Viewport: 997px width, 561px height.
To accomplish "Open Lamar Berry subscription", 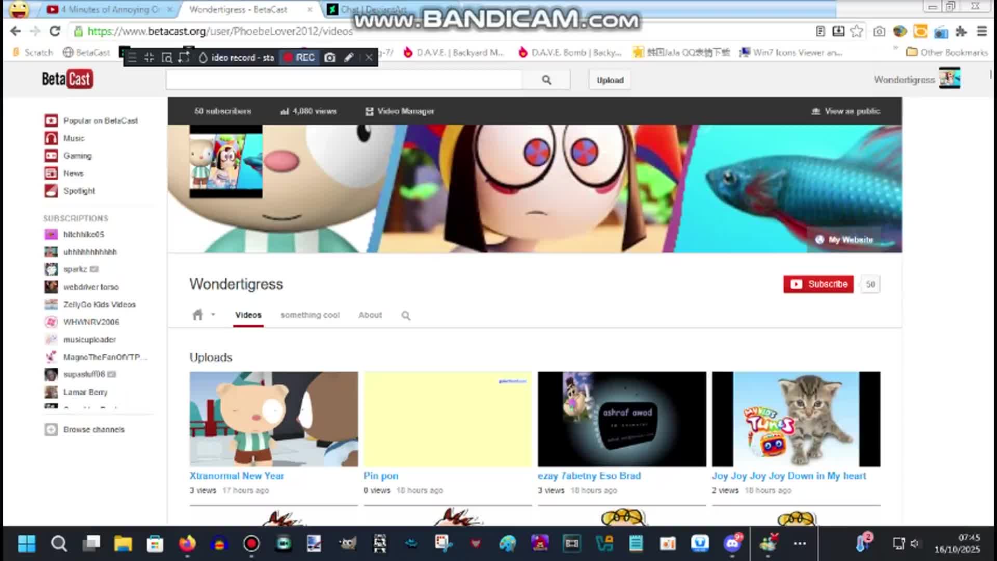I will point(85,392).
